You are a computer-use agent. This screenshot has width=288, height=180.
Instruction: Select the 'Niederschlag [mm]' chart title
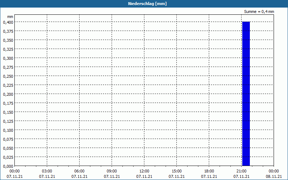coord(147,4)
